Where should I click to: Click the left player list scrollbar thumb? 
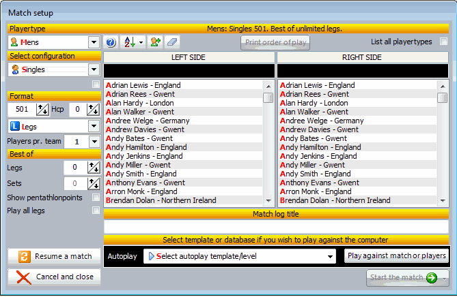268,97
